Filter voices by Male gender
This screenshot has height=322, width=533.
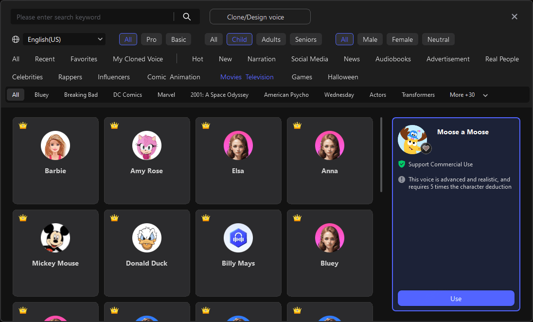pyautogui.click(x=370, y=39)
